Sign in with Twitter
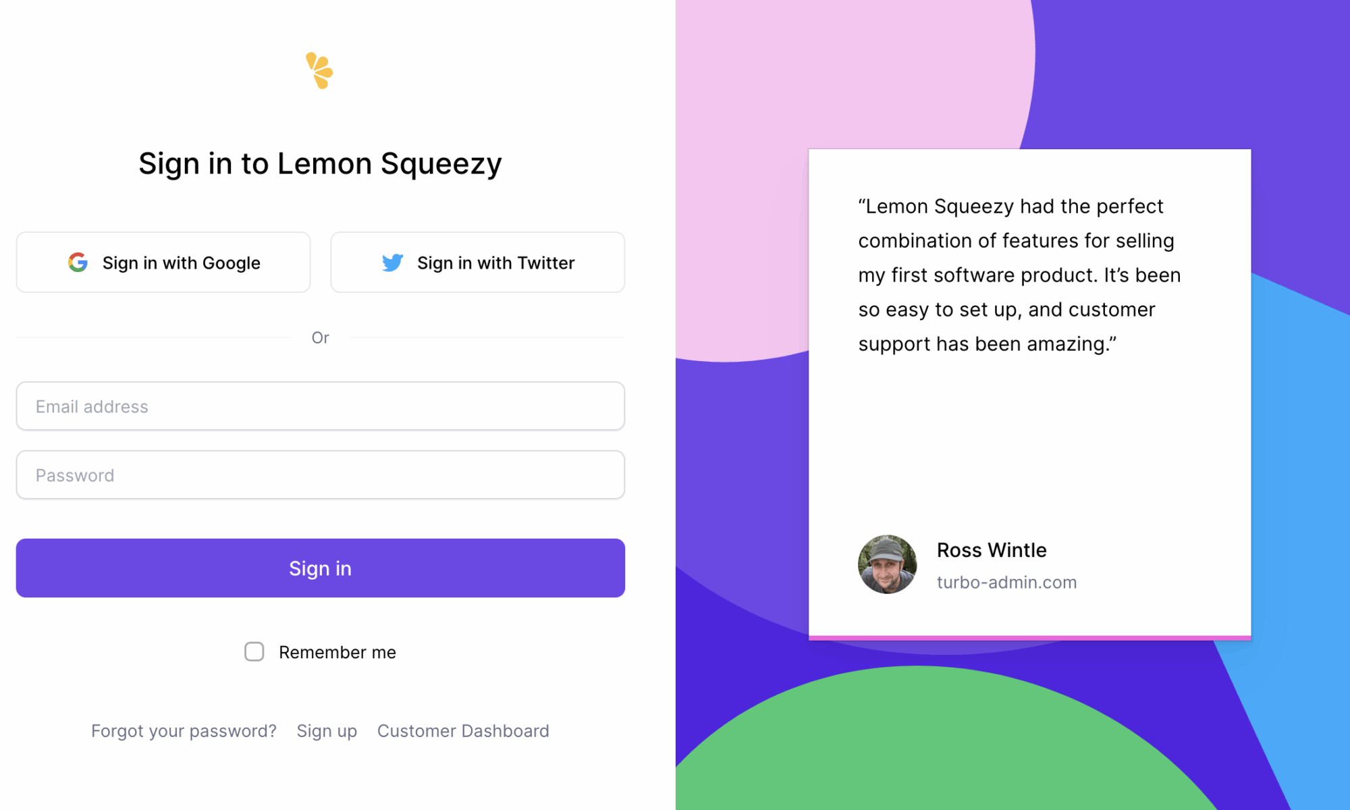 click(478, 263)
